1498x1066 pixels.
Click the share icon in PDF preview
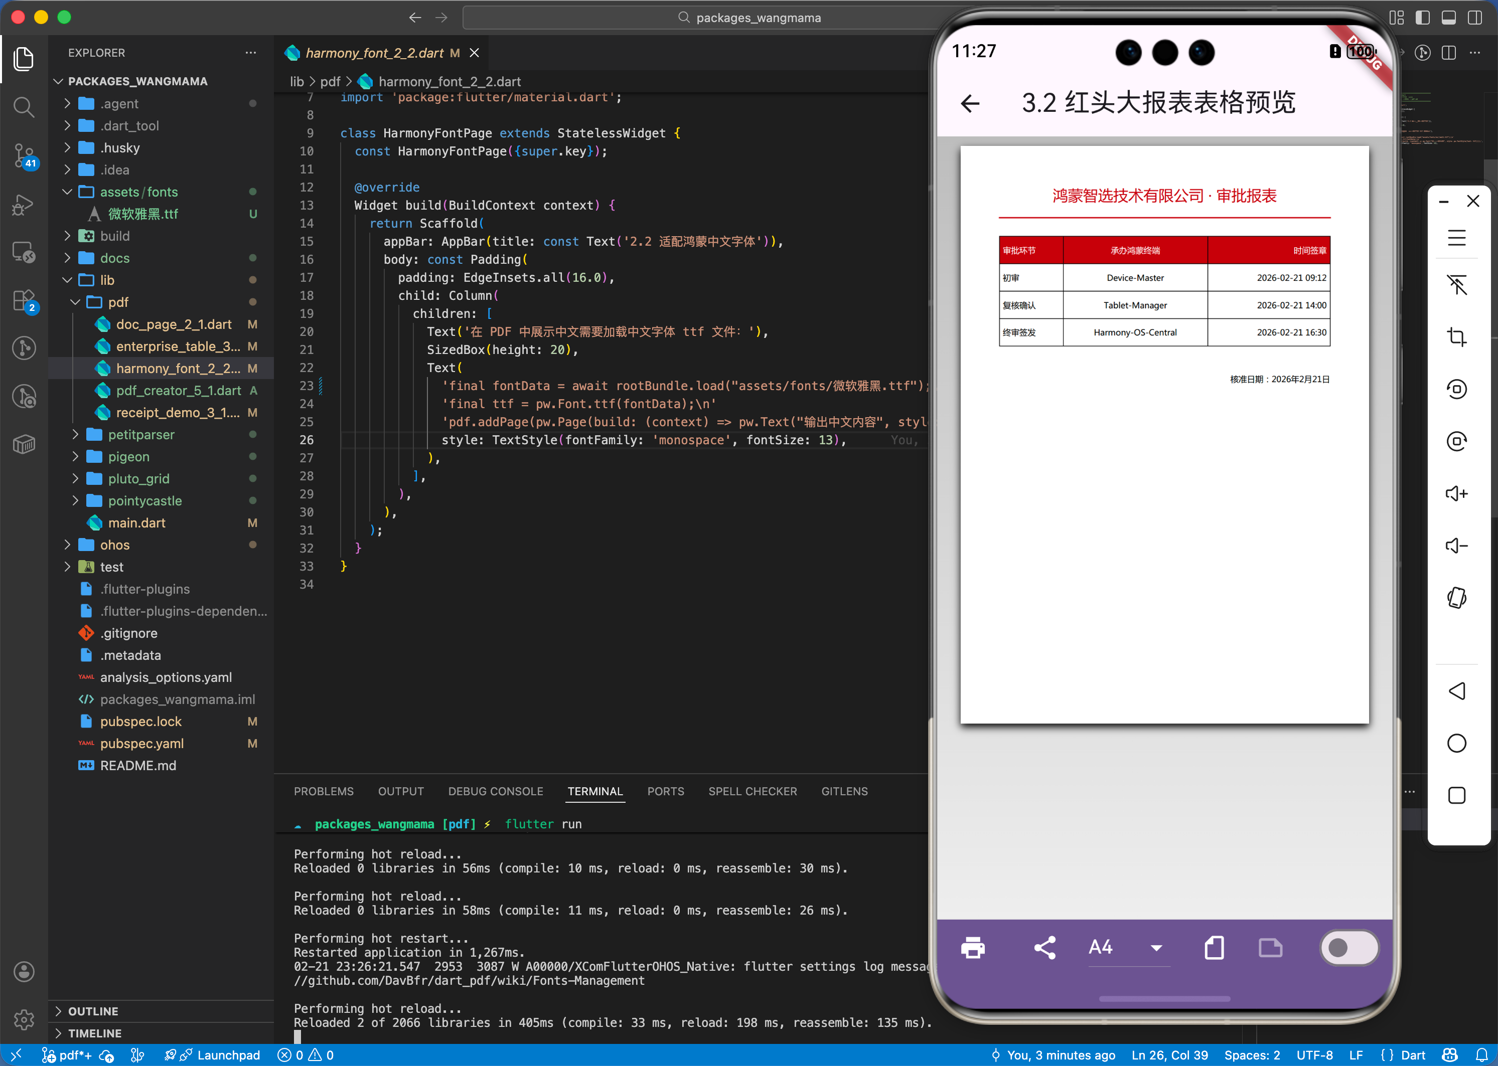pyautogui.click(x=1044, y=947)
